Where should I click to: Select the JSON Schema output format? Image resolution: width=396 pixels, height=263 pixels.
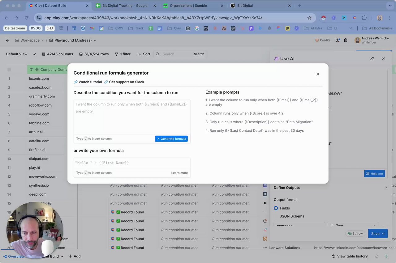point(292,216)
